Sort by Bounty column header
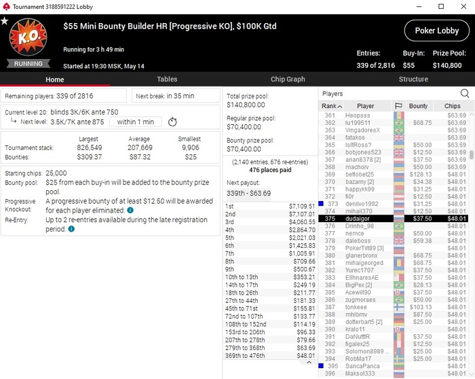This screenshot has width=475, height=379. [419, 106]
